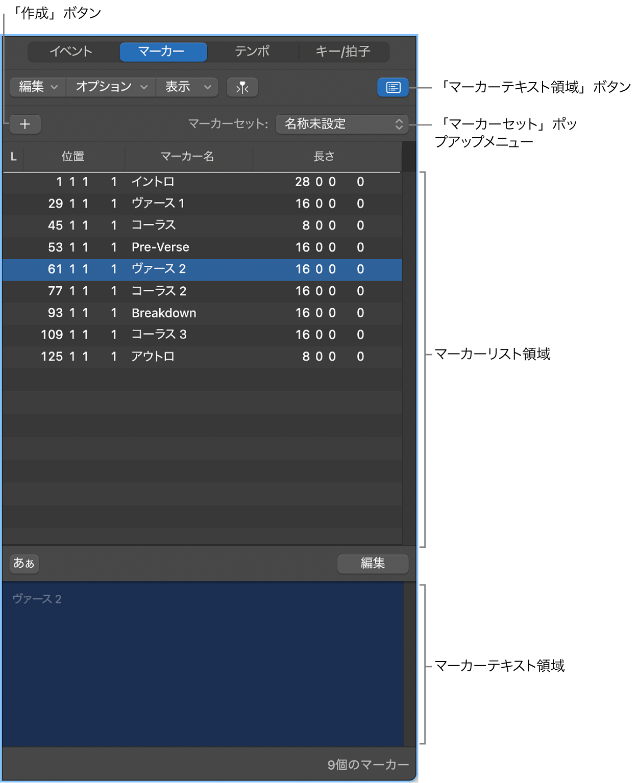Click the marker text area button
Viewport: 638px width, 783px height.
[x=392, y=87]
